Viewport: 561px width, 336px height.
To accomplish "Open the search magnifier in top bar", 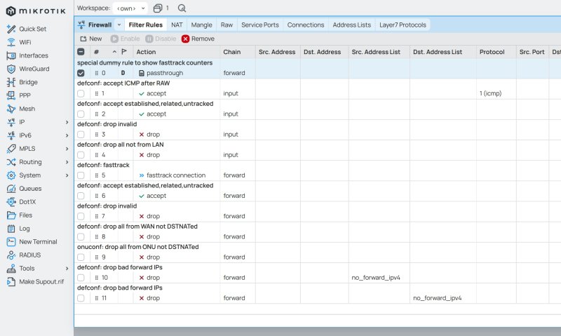I will pos(182,8).
